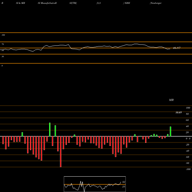The width and height of the screenshot is (192, 192).
Task: Click the MR axis label 60
Action: pos(187,120)
